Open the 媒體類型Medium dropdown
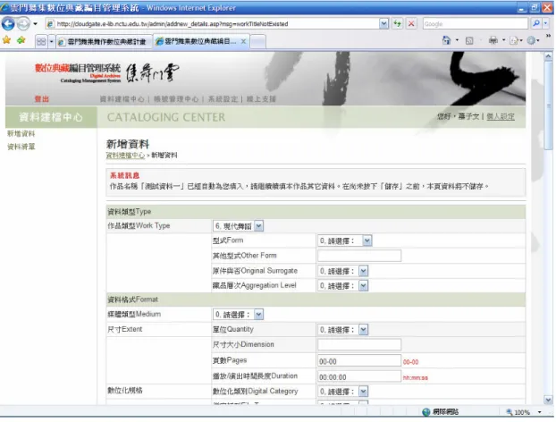The image size is (556, 422). coord(239,315)
